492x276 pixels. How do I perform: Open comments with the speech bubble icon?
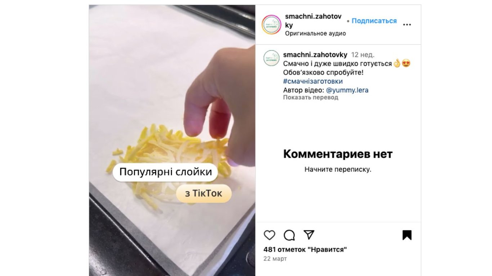(x=289, y=235)
